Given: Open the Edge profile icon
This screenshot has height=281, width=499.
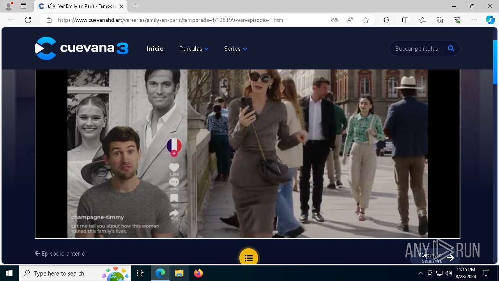Looking at the screenshot, I should pyautogui.click(x=9, y=6).
